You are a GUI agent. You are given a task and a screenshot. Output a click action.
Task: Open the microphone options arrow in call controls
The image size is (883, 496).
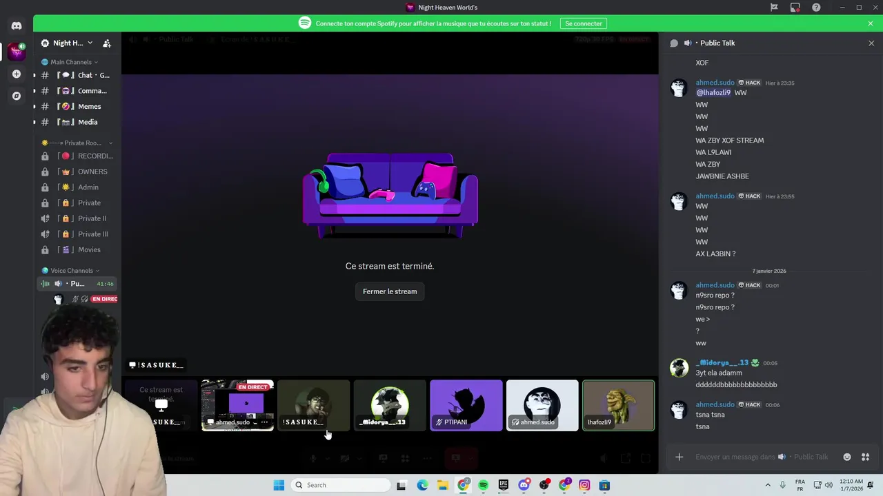click(328, 458)
